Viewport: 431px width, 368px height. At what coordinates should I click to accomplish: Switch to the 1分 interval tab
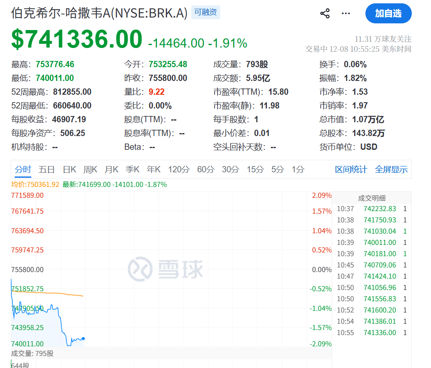click(x=298, y=169)
